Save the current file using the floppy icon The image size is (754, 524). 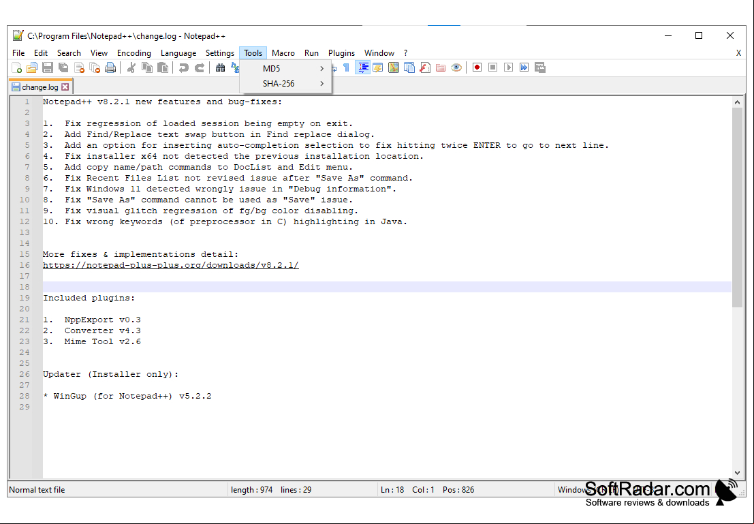click(48, 68)
